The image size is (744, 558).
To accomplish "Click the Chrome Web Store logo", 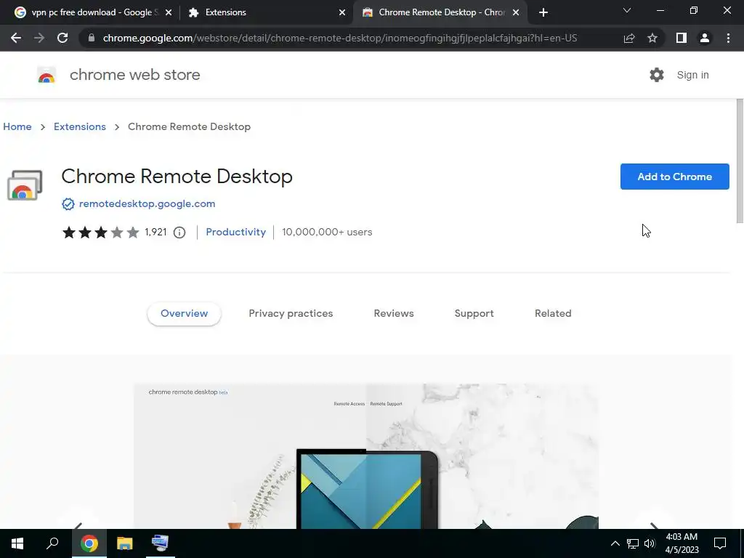I will coord(46,75).
